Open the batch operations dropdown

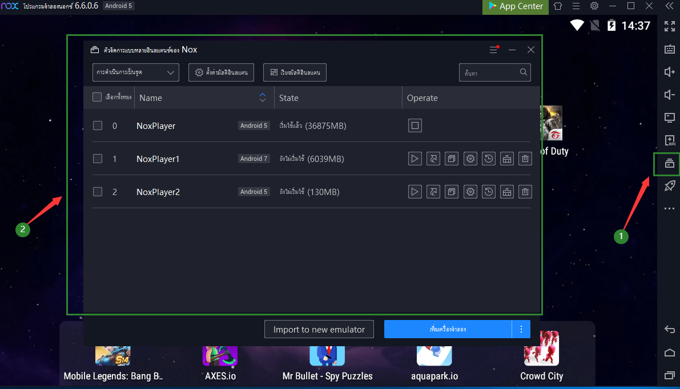[x=136, y=72]
